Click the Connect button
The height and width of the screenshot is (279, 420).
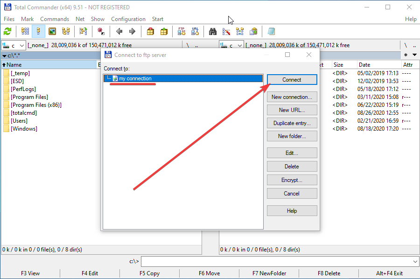[292, 80]
